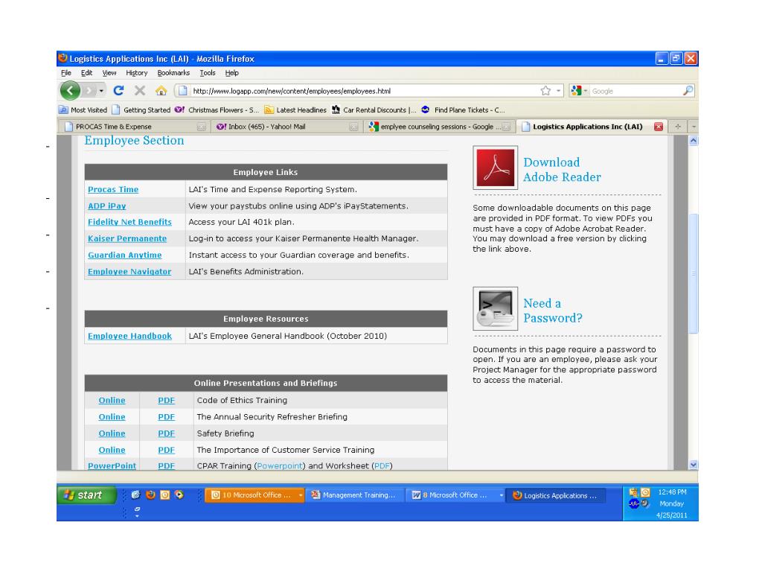Click the Adobe Reader download icon

pos(495,168)
